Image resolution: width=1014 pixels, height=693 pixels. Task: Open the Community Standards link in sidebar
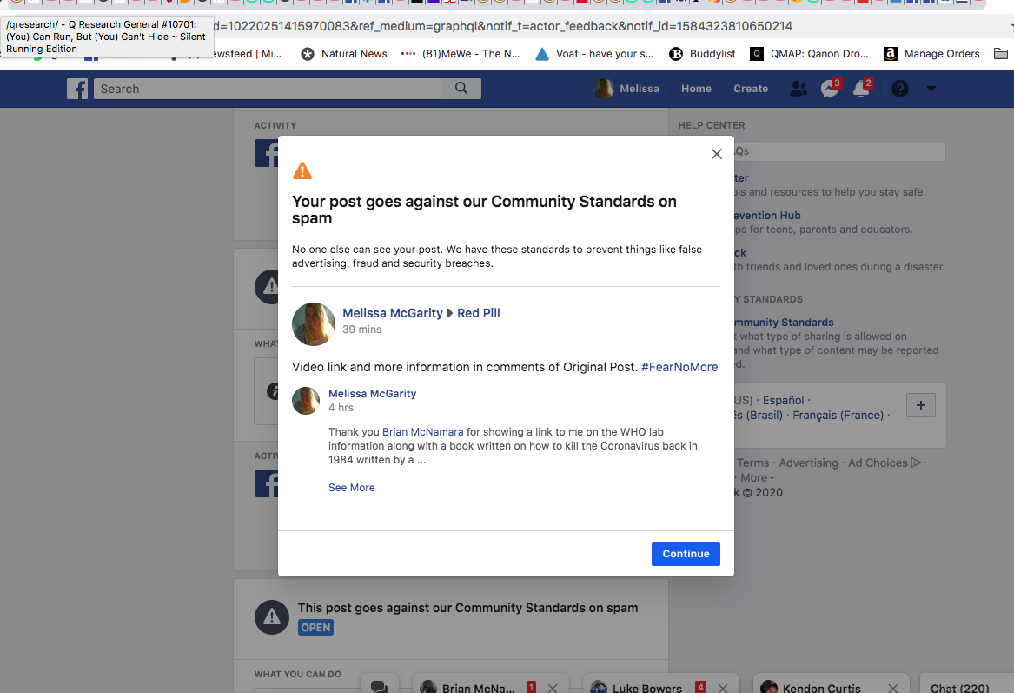pos(784,323)
